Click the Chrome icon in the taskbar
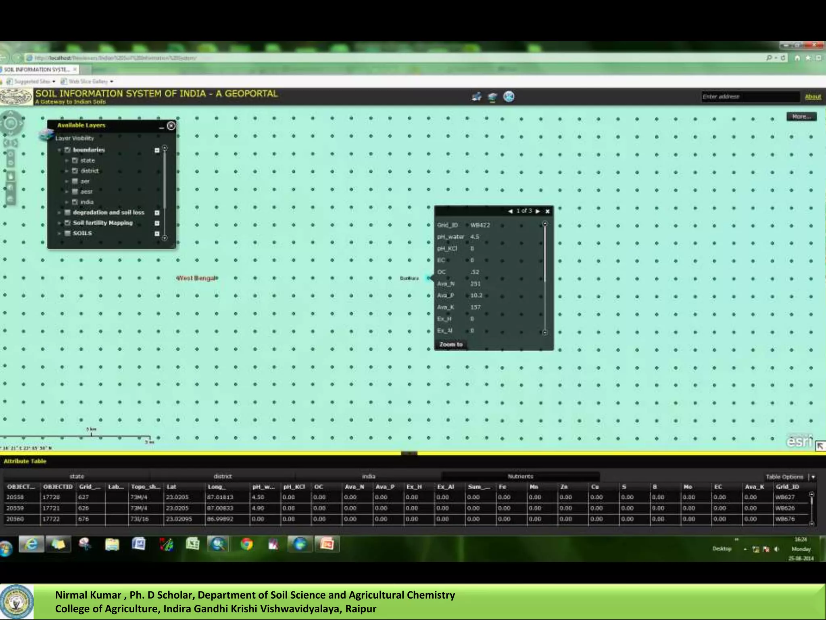 (246, 544)
